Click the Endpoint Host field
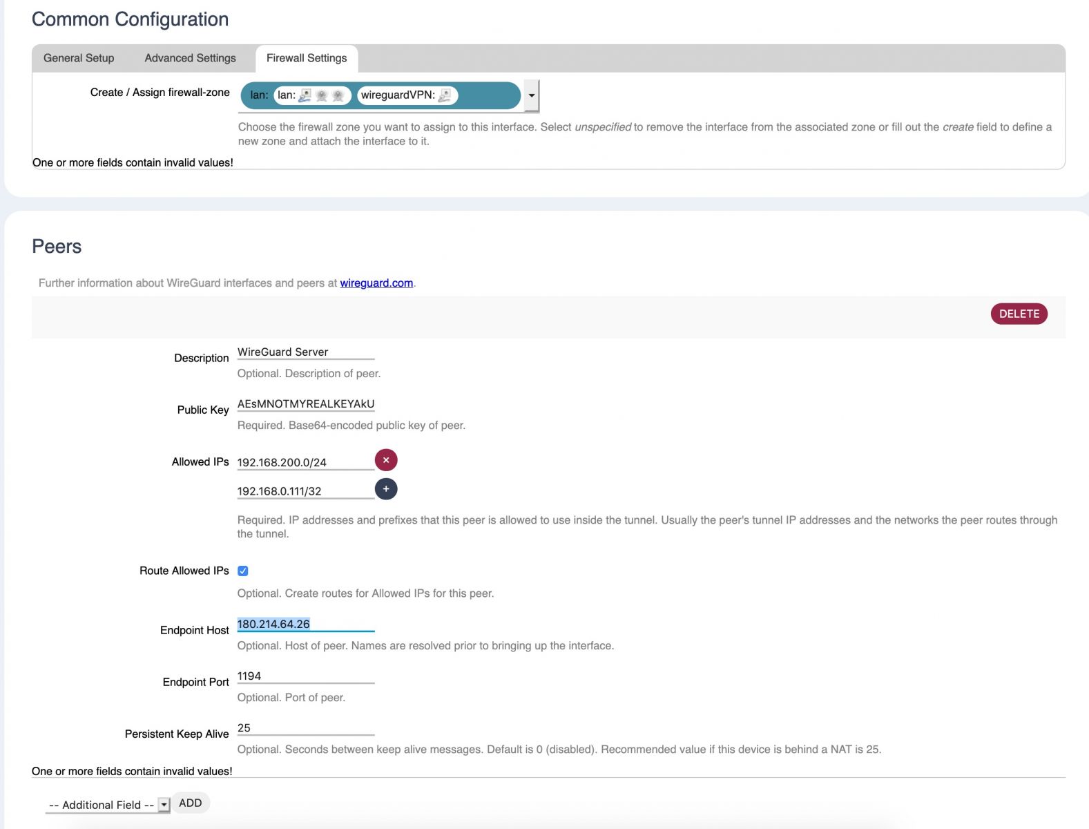Viewport: 1089px width, 829px height. 306,624
